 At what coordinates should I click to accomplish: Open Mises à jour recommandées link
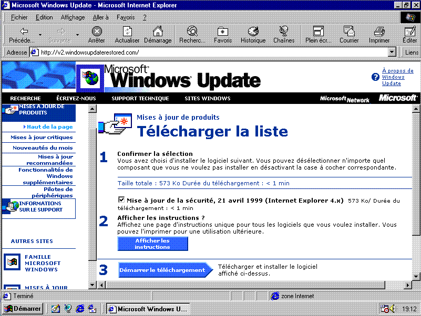pyautogui.click(x=50, y=160)
